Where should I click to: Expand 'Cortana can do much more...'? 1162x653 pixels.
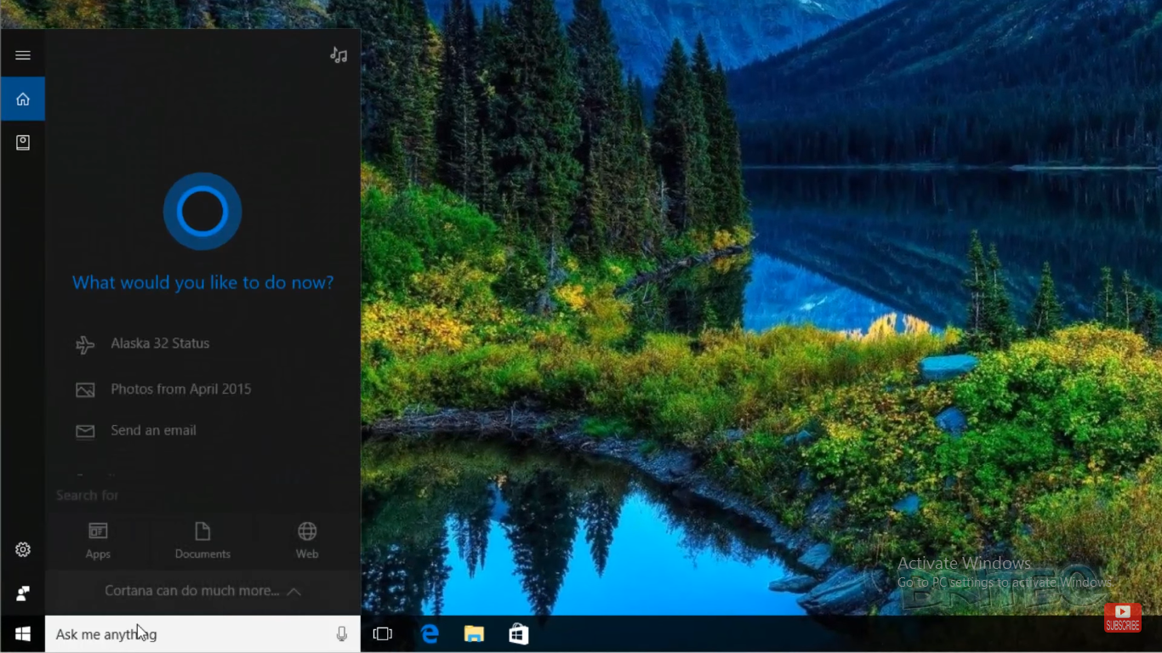pos(202,591)
